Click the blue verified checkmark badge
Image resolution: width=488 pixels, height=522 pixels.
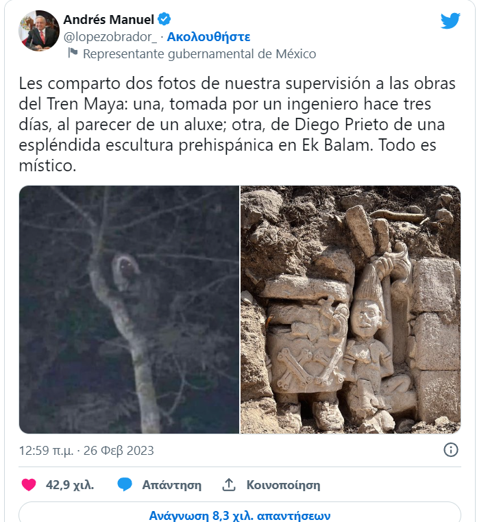(164, 19)
